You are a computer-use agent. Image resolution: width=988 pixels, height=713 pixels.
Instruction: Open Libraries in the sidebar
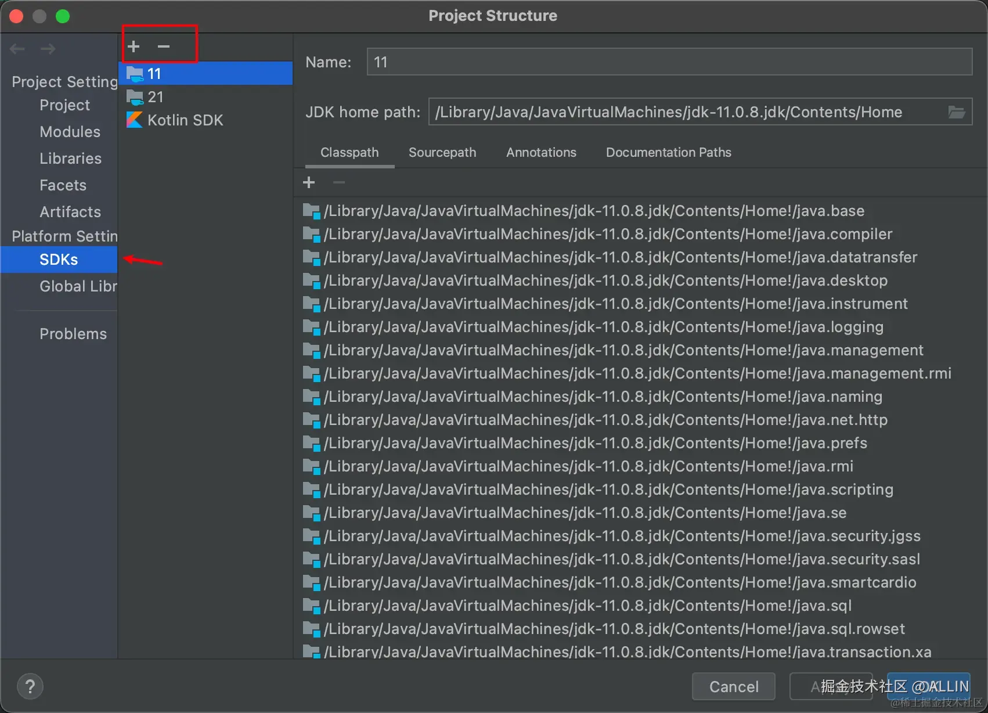tap(70, 159)
